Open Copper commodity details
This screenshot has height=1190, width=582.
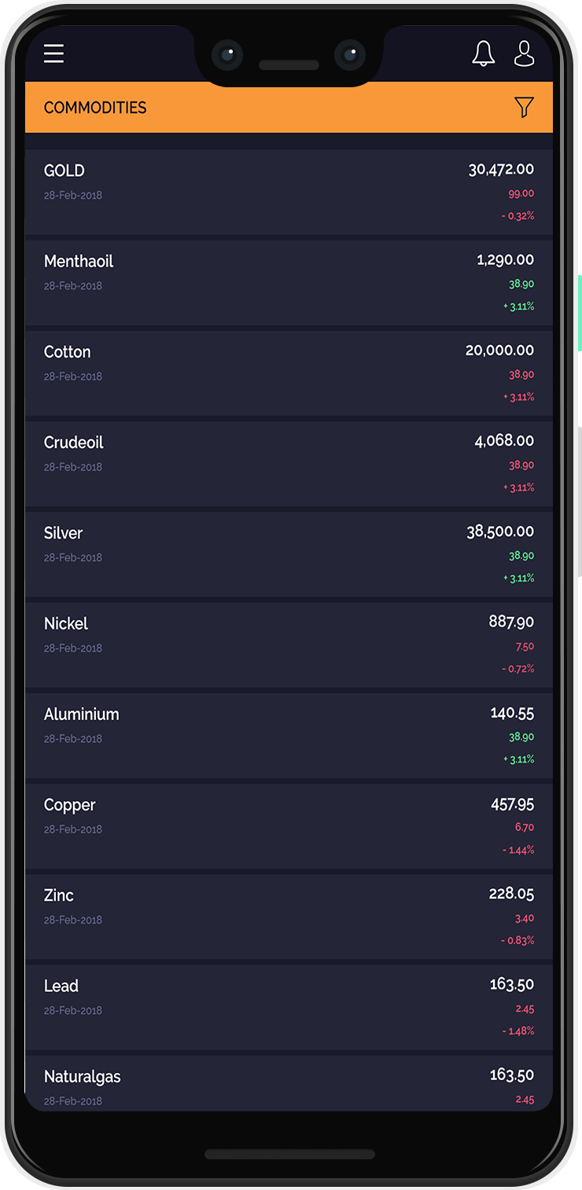pos(289,826)
